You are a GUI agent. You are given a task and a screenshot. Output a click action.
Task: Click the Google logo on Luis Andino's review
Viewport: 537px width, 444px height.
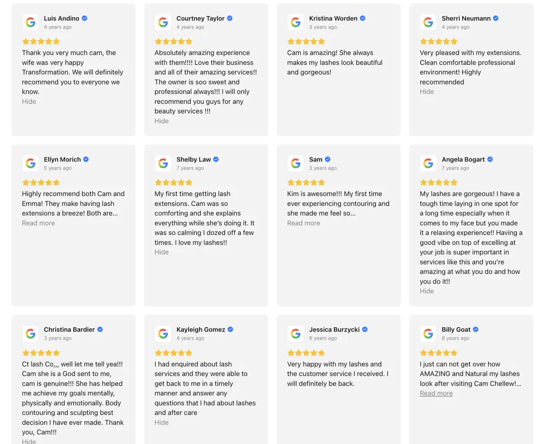tap(30, 22)
